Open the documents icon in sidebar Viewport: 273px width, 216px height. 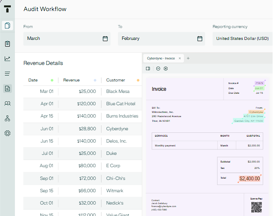pos(7,25)
